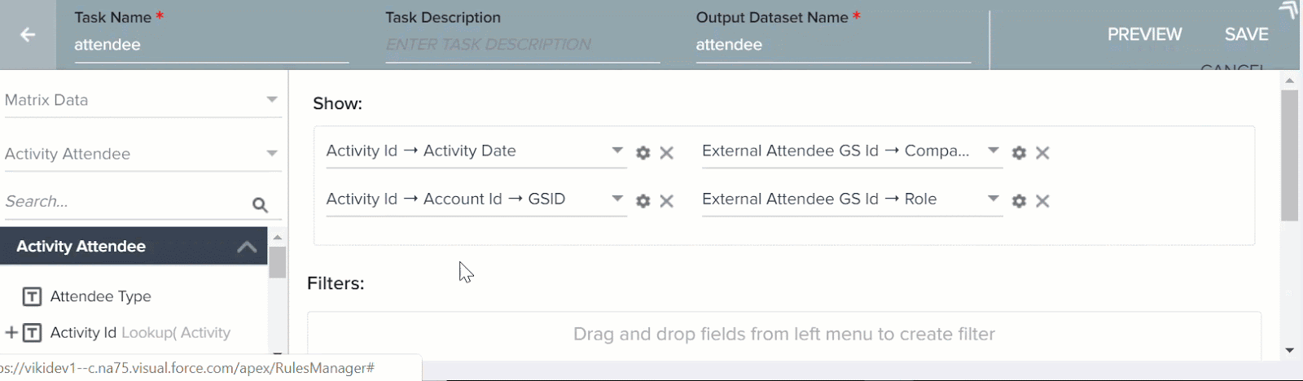
Task: Open the External Attendee Role dropdown
Action: coord(993,199)
